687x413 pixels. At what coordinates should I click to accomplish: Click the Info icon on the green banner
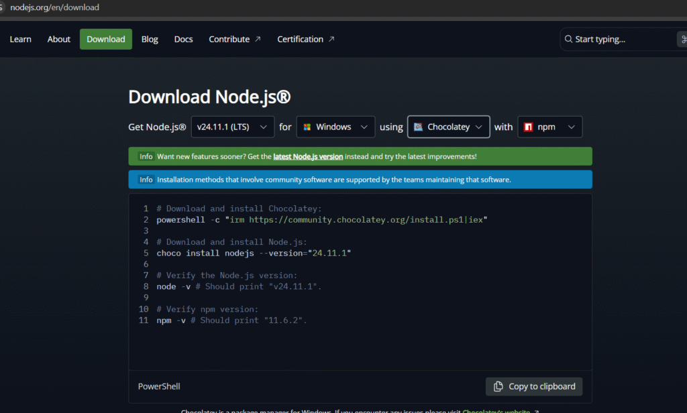pos(146,156)
